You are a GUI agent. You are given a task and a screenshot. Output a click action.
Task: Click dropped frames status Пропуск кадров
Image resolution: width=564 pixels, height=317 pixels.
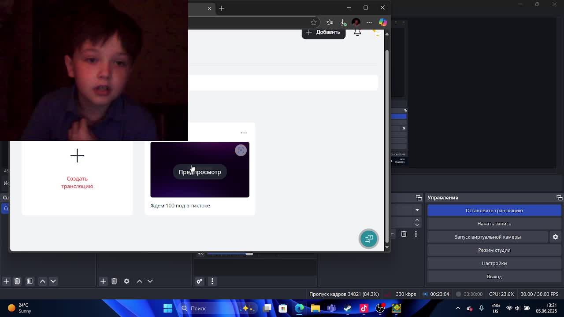344,294
